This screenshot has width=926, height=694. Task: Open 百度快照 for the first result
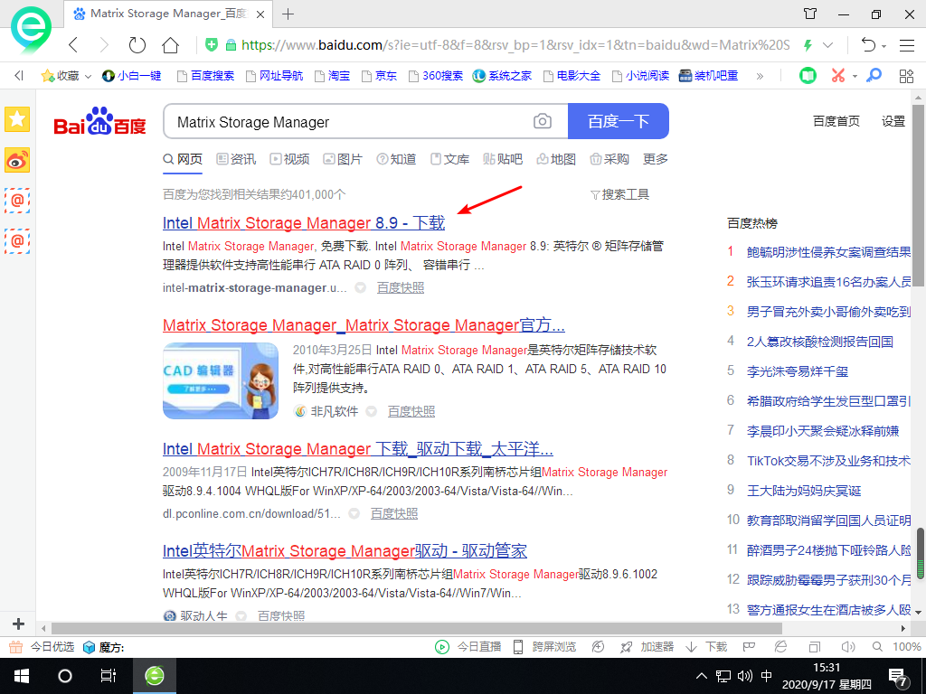click(x=401, y=287)
